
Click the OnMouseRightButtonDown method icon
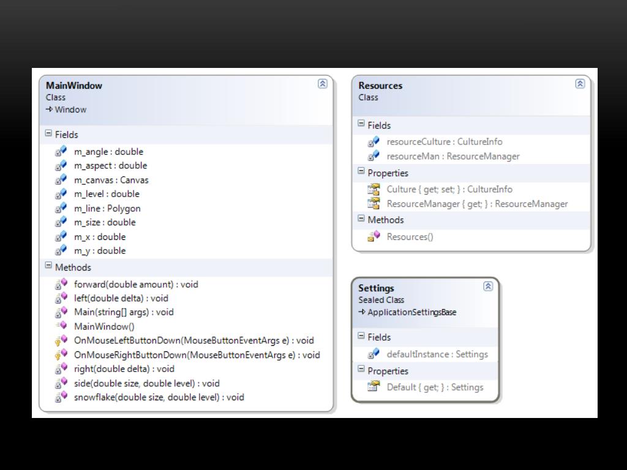click(61, 354)
